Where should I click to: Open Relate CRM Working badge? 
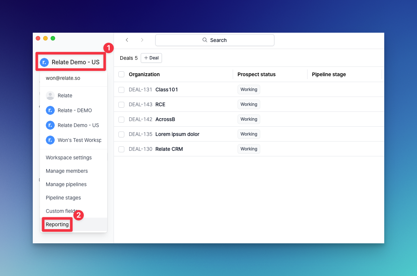pos(249,149)
